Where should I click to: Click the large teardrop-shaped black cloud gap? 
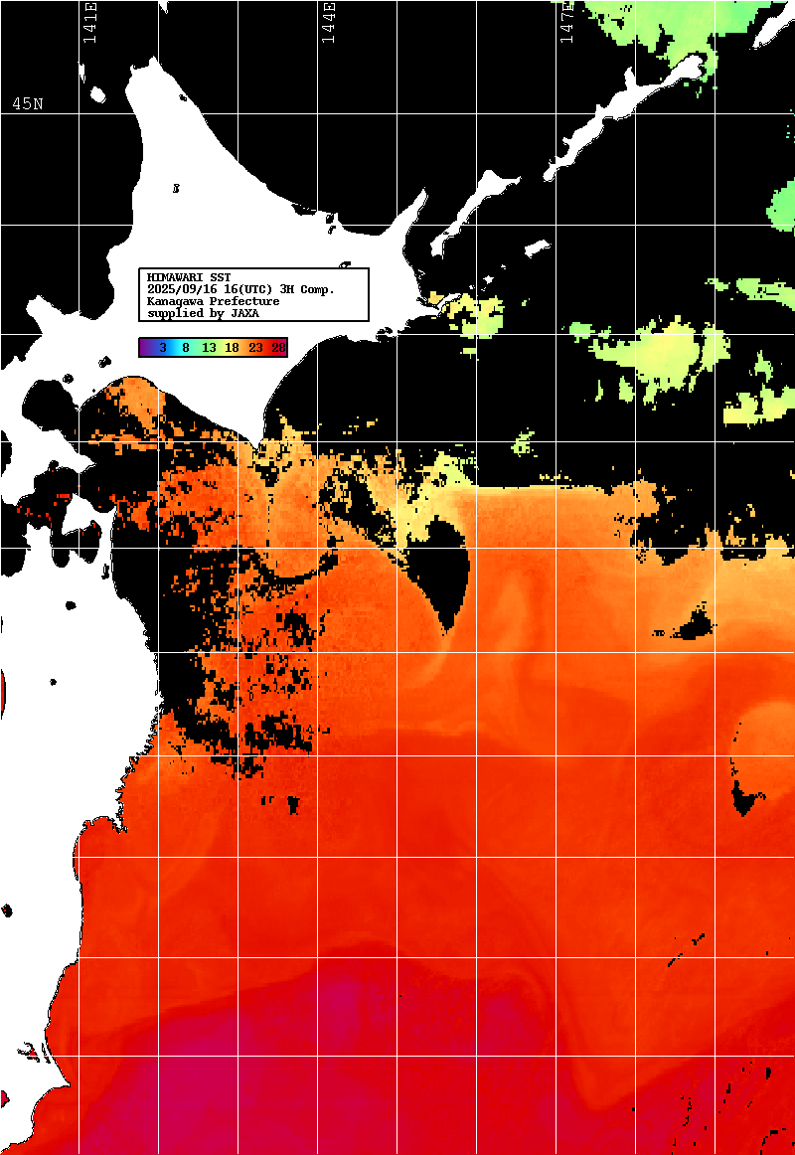point(445,567)
